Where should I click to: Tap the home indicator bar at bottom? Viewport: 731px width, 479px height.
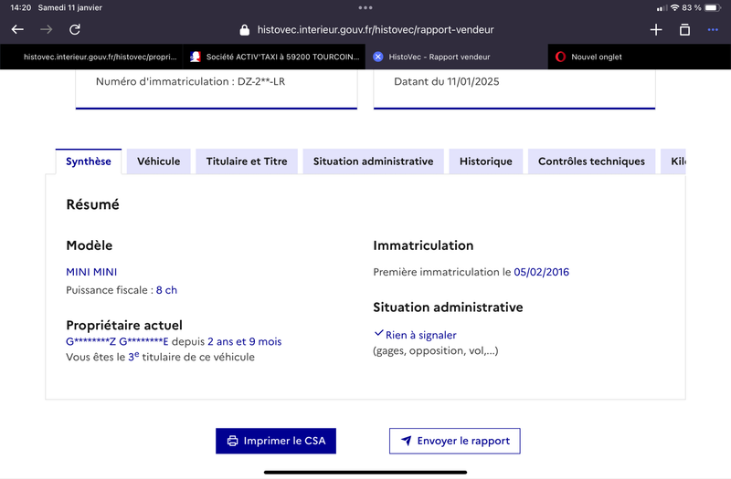click(365, 473)
